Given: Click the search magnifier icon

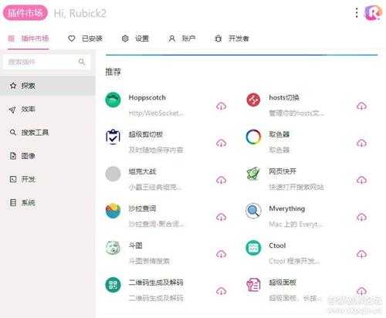Looking at the screenshot, I should pos(82,62).
